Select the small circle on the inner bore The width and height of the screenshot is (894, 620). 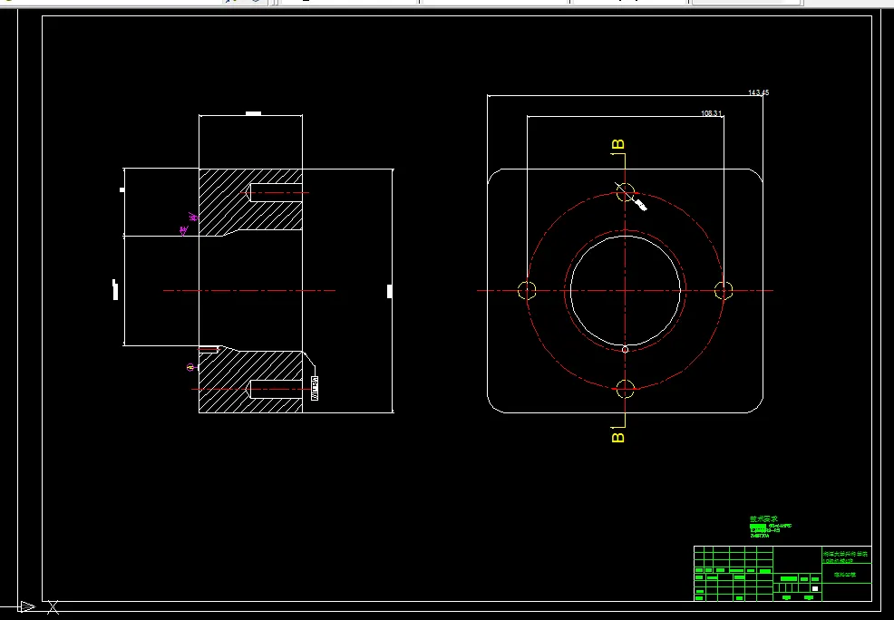point(626,349)
